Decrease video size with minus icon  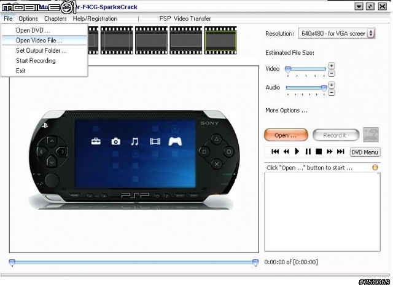tap(332, 73)
